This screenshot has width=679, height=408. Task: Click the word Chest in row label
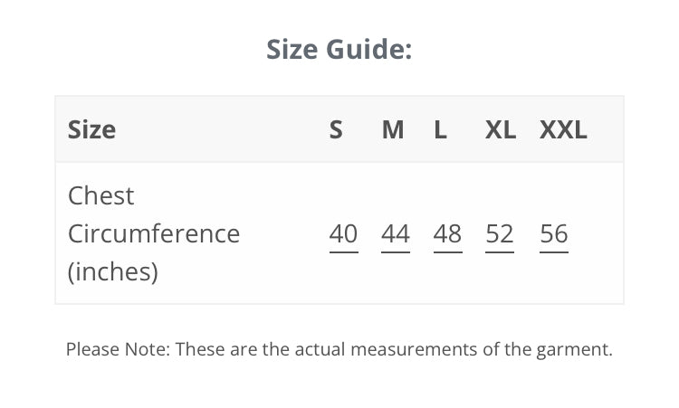100,195
